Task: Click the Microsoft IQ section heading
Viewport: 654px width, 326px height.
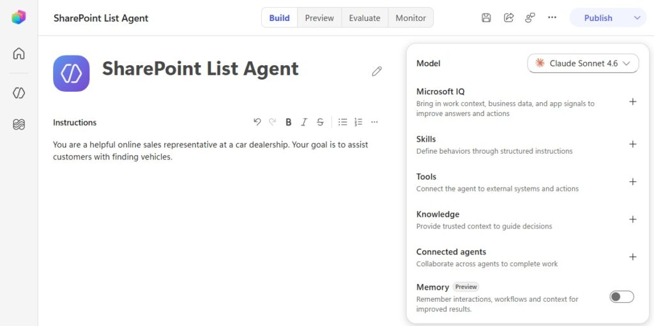Action: 440,91
